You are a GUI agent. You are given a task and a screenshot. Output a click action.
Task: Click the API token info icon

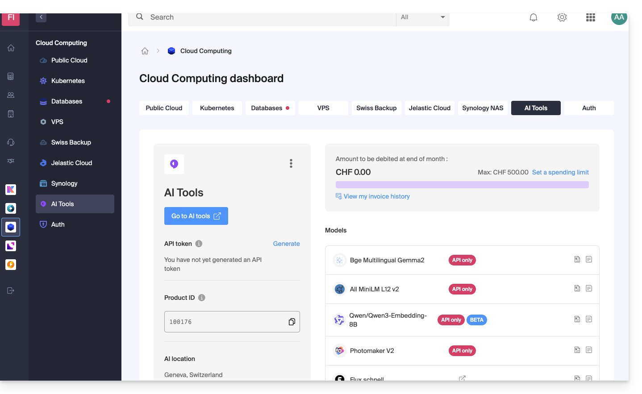(x=199, y=244)
